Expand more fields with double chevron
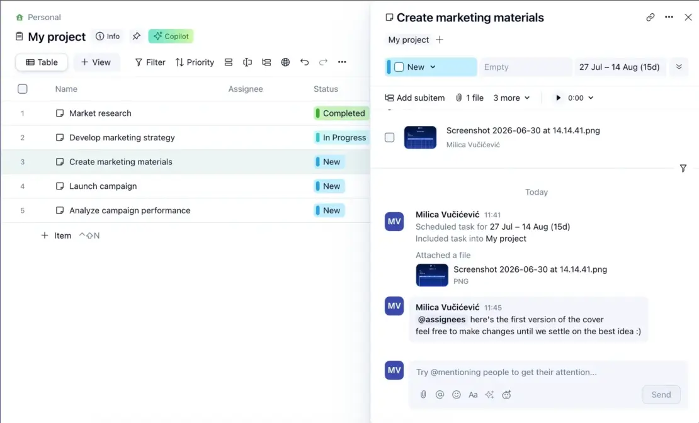The image size is (699, 423). (x=679, y=67)
